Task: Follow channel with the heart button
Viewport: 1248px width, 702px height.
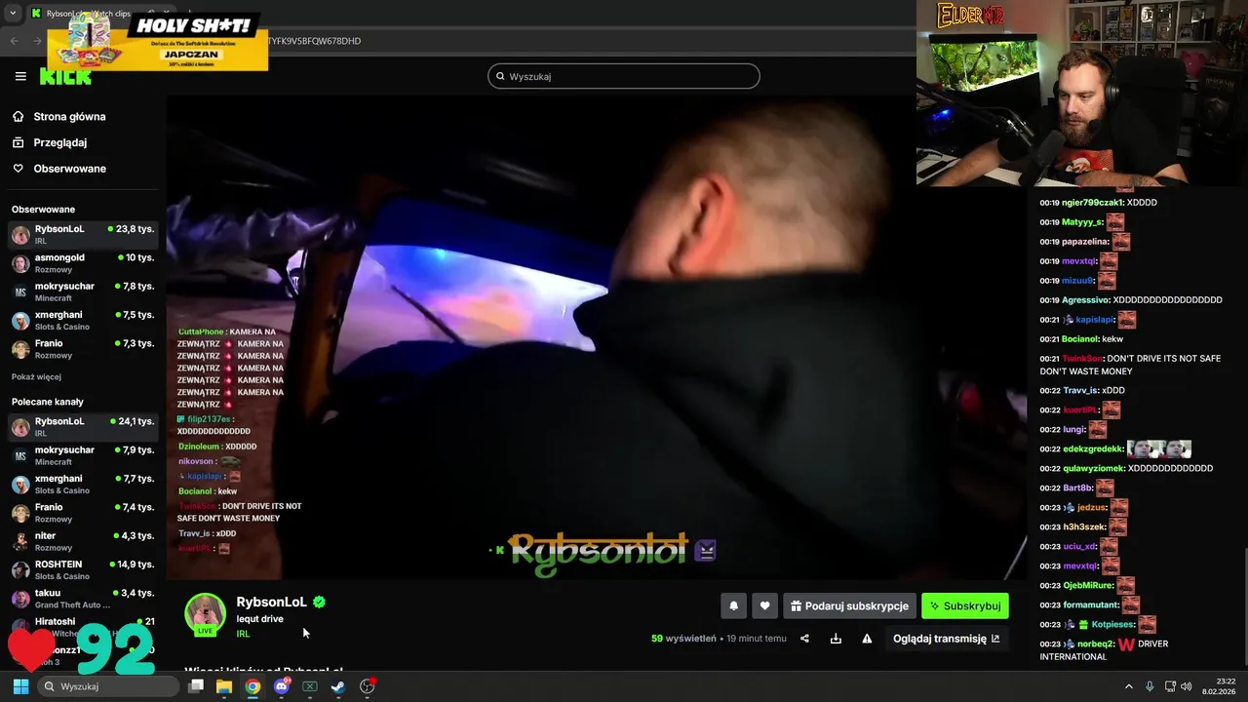Action: (x=764, y=605)
